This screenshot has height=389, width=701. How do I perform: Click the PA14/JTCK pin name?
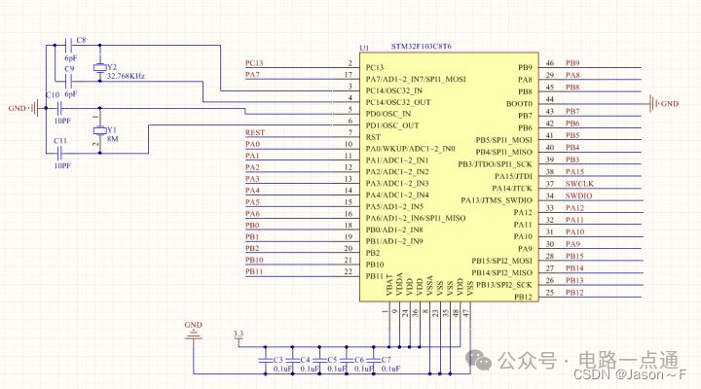[x=512, y=189]
